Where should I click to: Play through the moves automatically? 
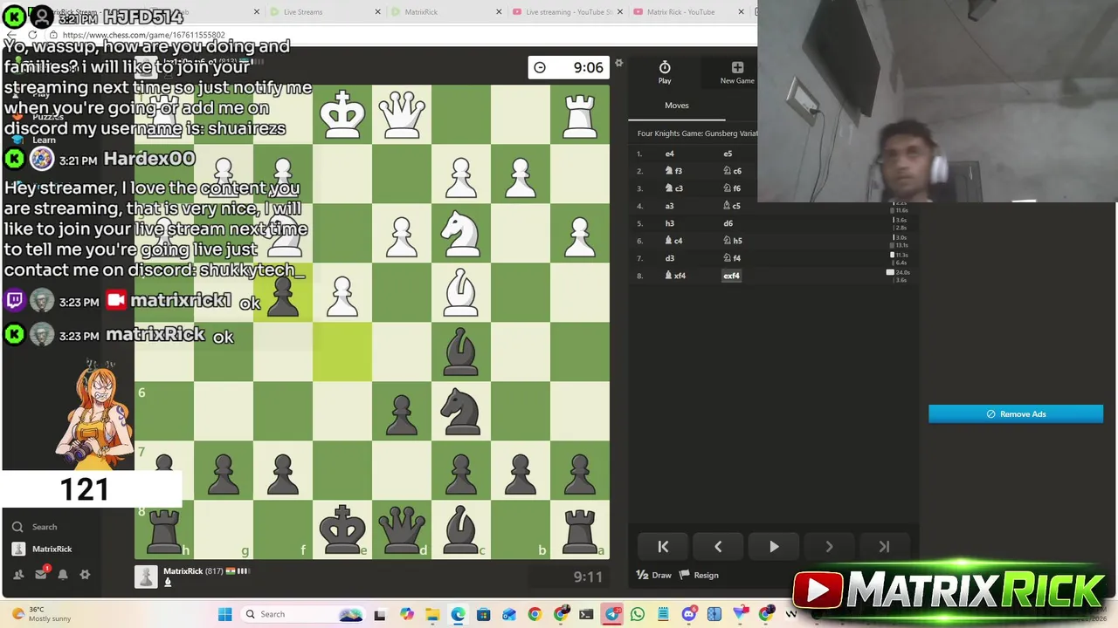coord(773,547)
